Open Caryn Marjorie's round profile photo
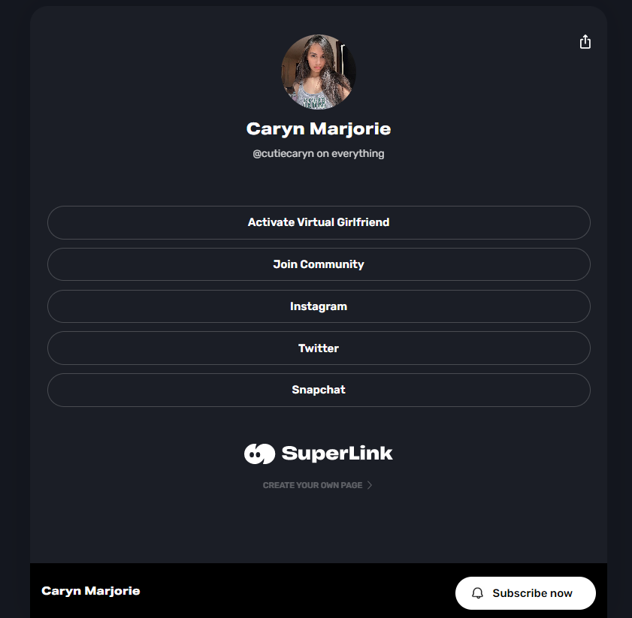 point(319,71)
